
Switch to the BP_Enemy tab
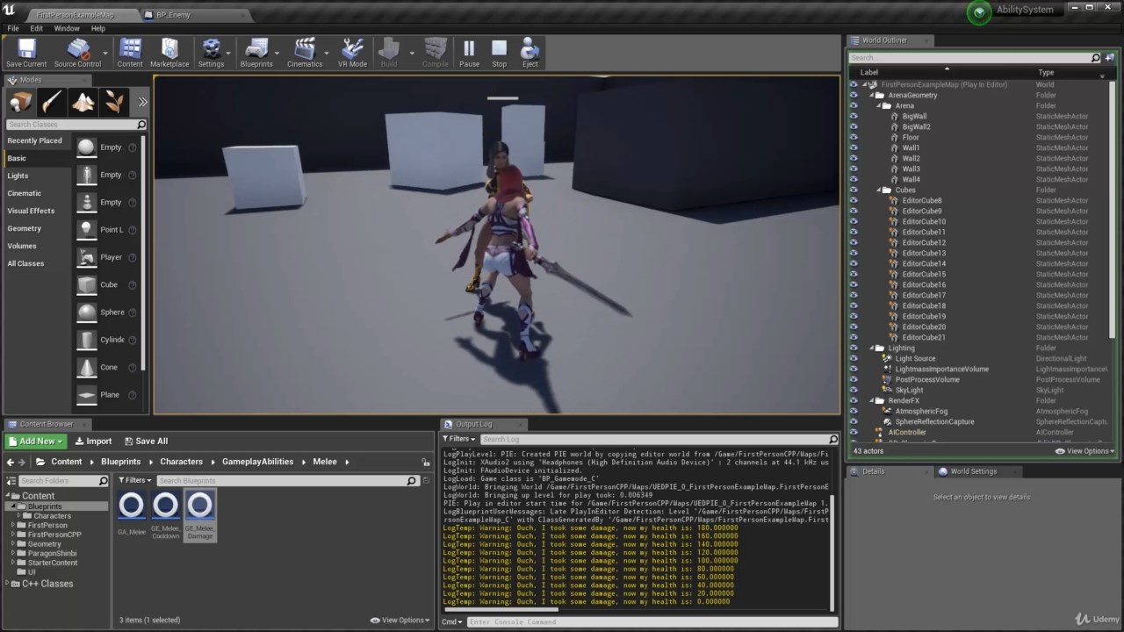pos(173,15)
